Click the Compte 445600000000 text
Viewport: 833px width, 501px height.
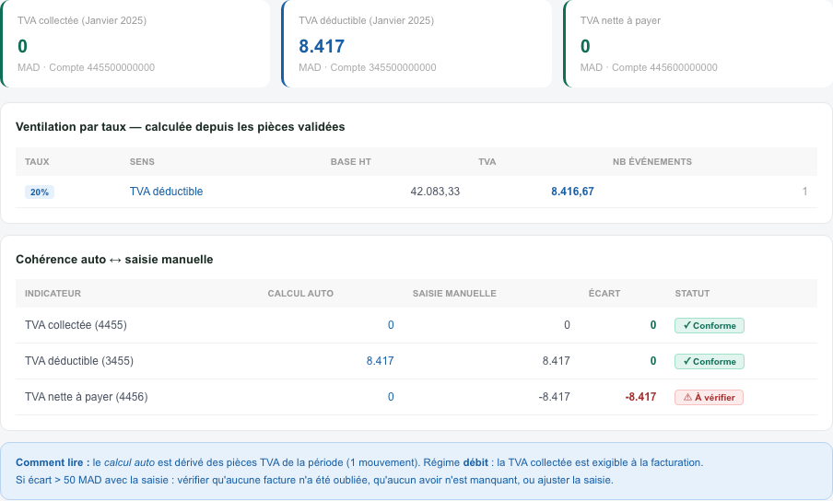coord(664,67)
